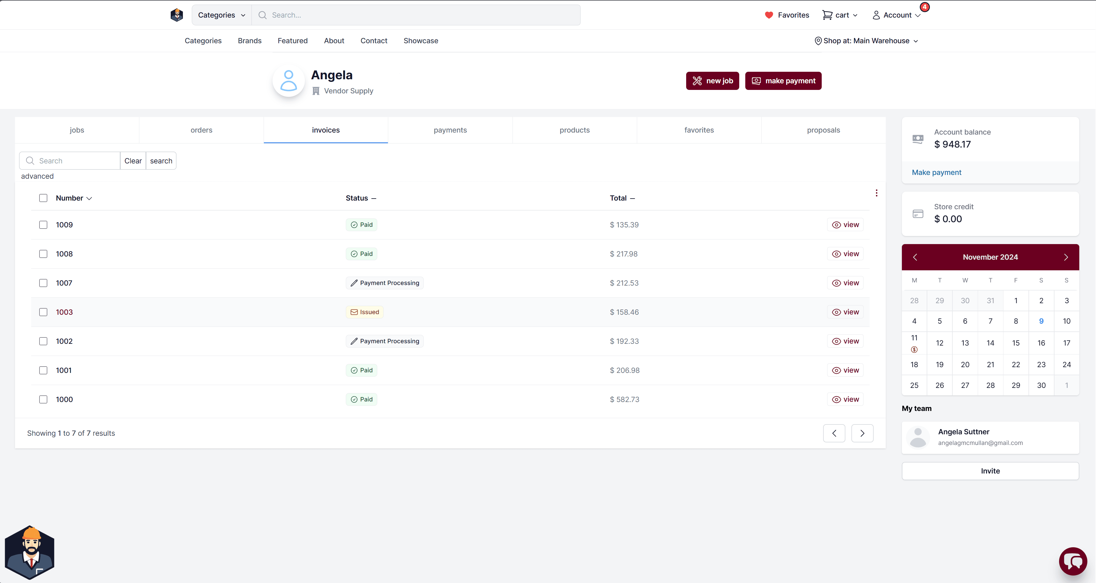Click the Issued badge on invoice 1003

tap(365, 312)
